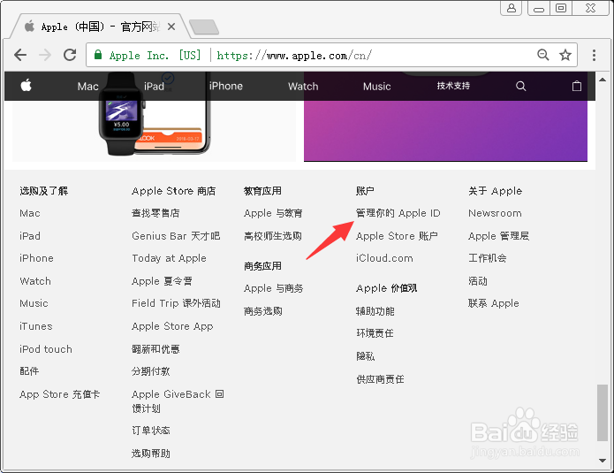
Task: Open Newsroom link
Action: (495, 213)
